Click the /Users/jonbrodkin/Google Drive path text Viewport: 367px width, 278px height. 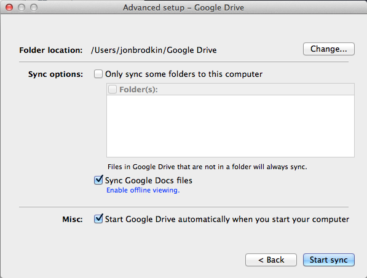(154, 50)
